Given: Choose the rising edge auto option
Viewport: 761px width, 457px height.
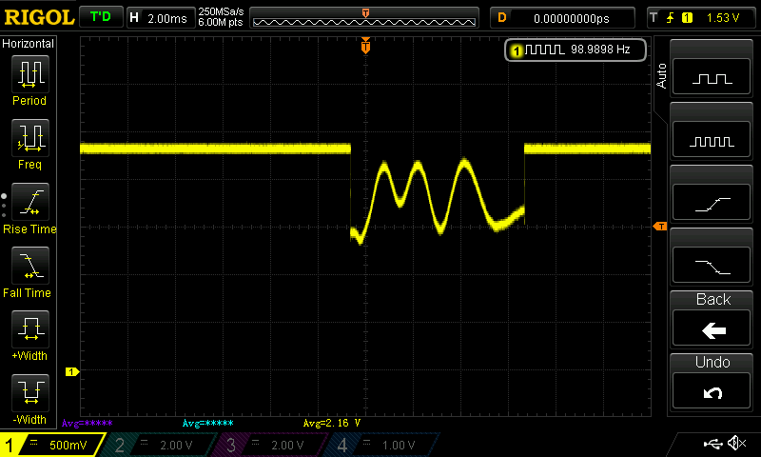Looking at the screenshot, I should coord(712,203).
